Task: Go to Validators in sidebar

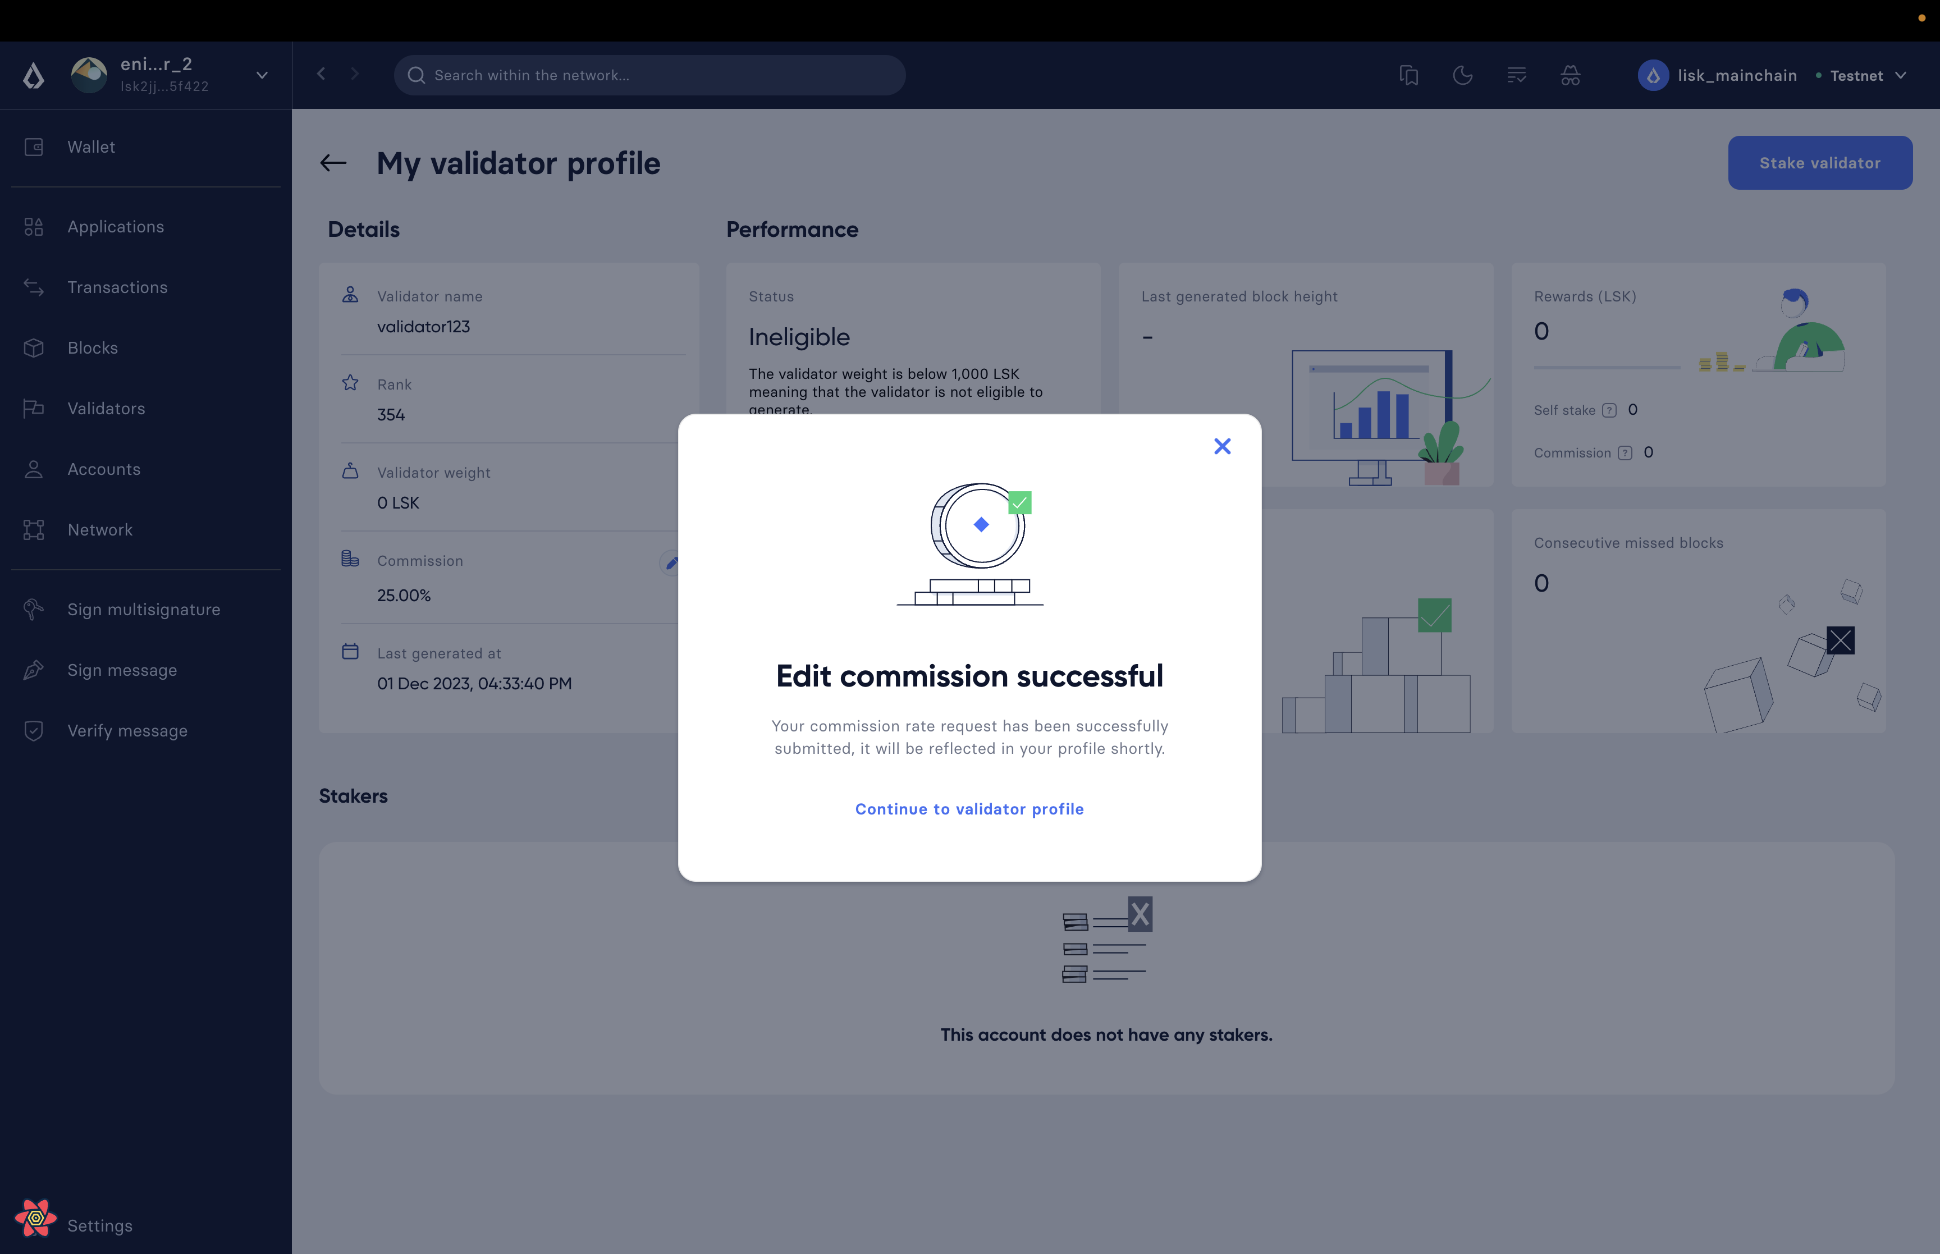Action: (x=106, y=409)
